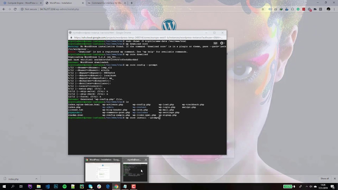Open the Chrome three-dot menu
The image size is (338, 190).
334,9
